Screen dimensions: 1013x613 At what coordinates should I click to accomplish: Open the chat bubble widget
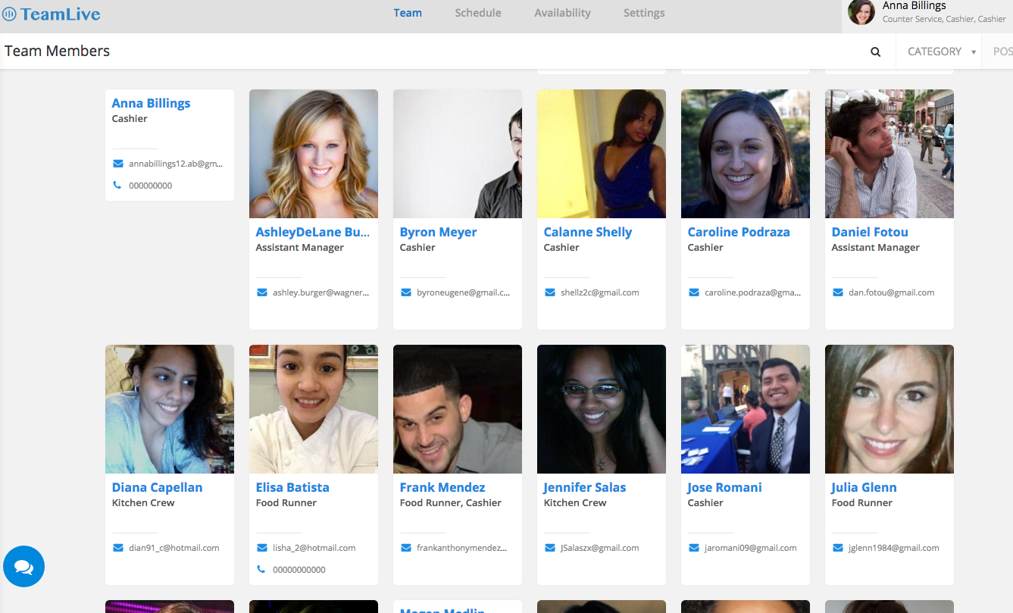point(23,566)
